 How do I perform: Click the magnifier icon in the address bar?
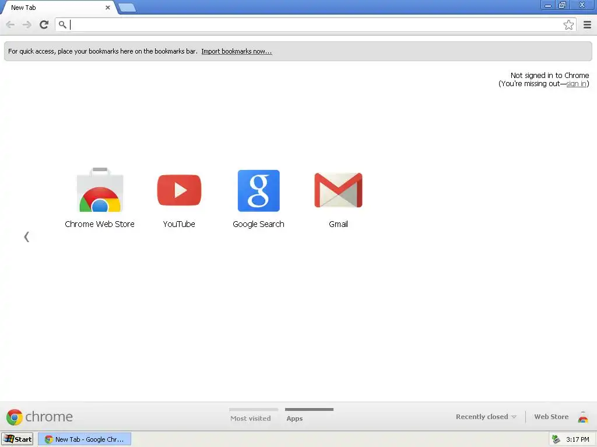(62, 25)
